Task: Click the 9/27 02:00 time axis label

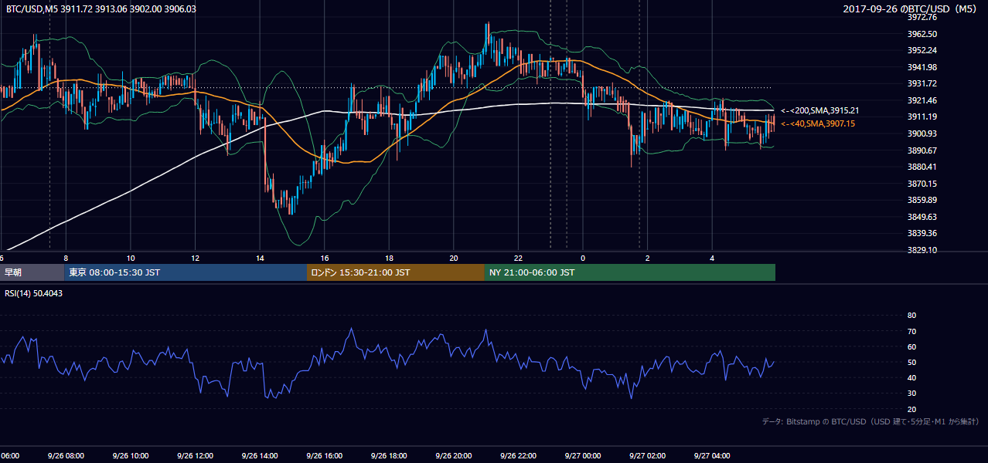Action: tap(647, 456)
